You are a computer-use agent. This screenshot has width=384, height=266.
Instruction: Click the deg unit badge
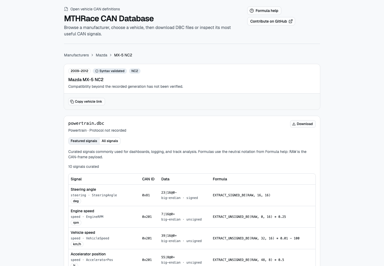[76, 201]
